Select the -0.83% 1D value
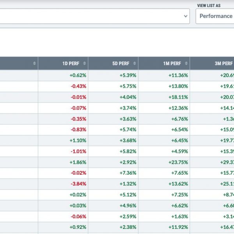Screen dimensions: 234x234 (78, 129)
